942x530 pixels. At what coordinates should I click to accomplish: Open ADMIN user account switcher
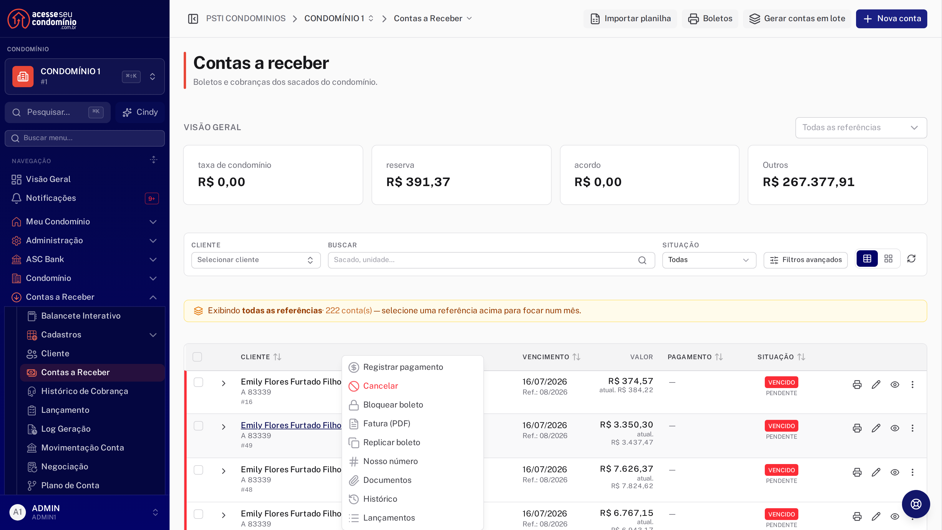[x=84, y=512]
